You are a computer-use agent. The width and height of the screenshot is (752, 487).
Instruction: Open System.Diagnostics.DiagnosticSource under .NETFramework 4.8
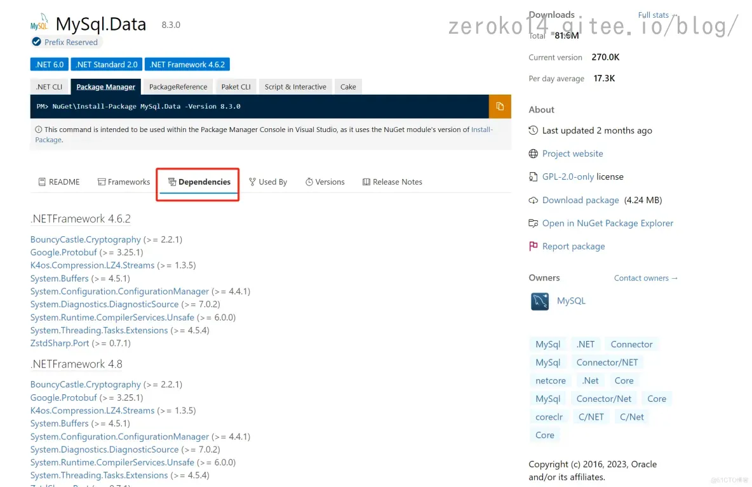pos(104,450)
